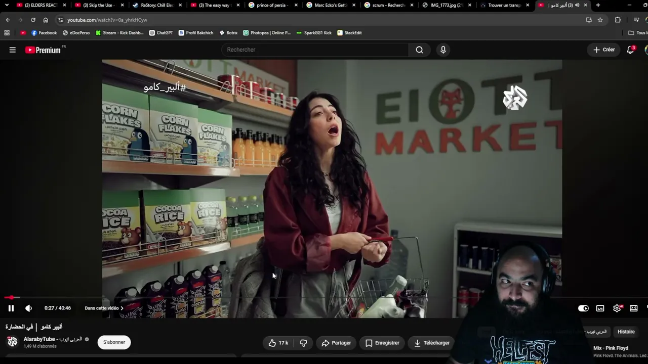Switch to the 'ReStory: Chill Elec' tab

pyautogui.click(x=158, y=5)
